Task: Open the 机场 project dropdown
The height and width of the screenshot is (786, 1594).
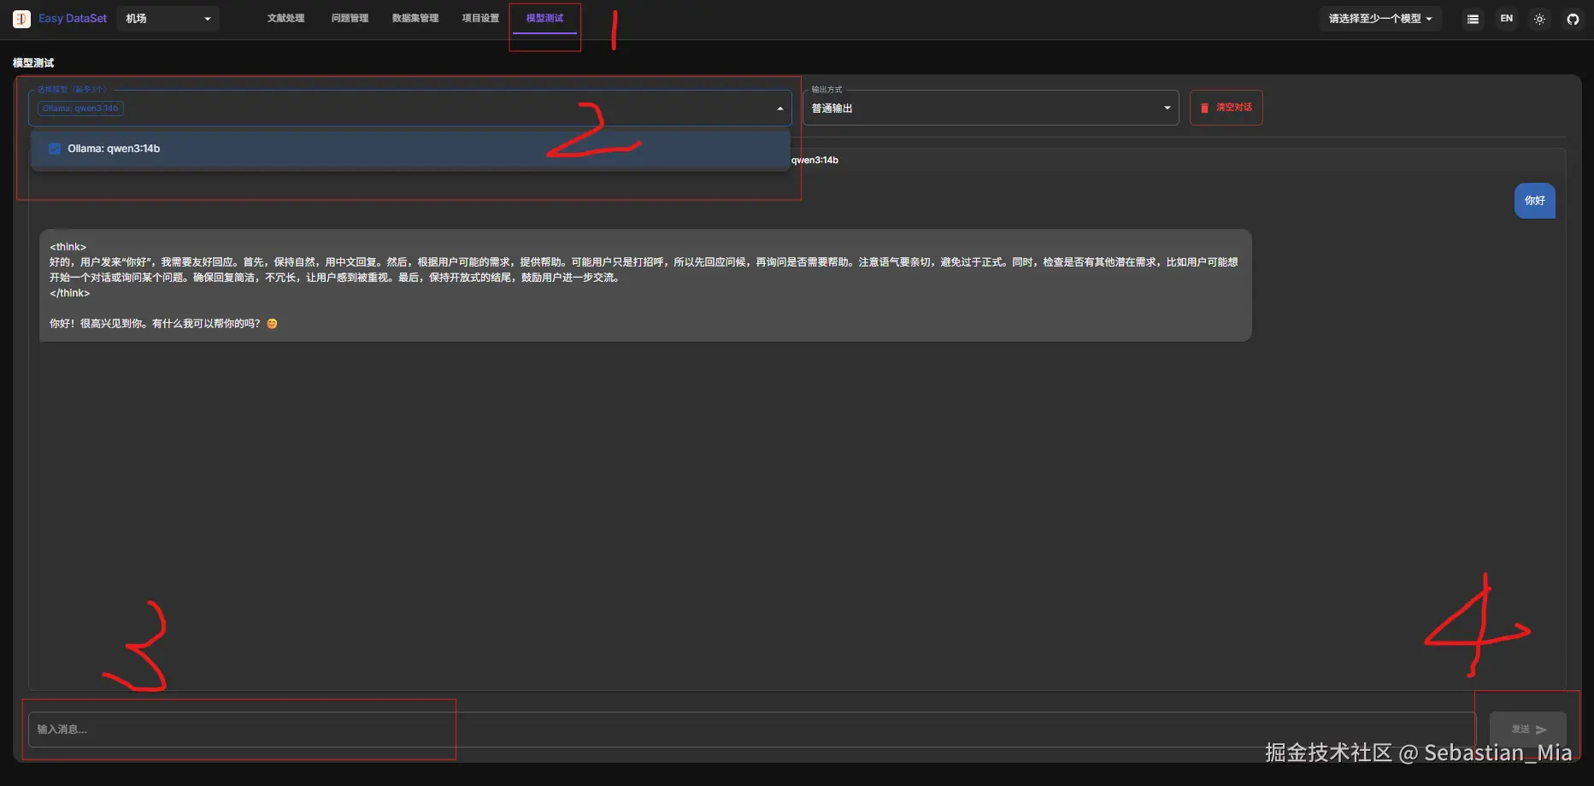Action: 168,19
